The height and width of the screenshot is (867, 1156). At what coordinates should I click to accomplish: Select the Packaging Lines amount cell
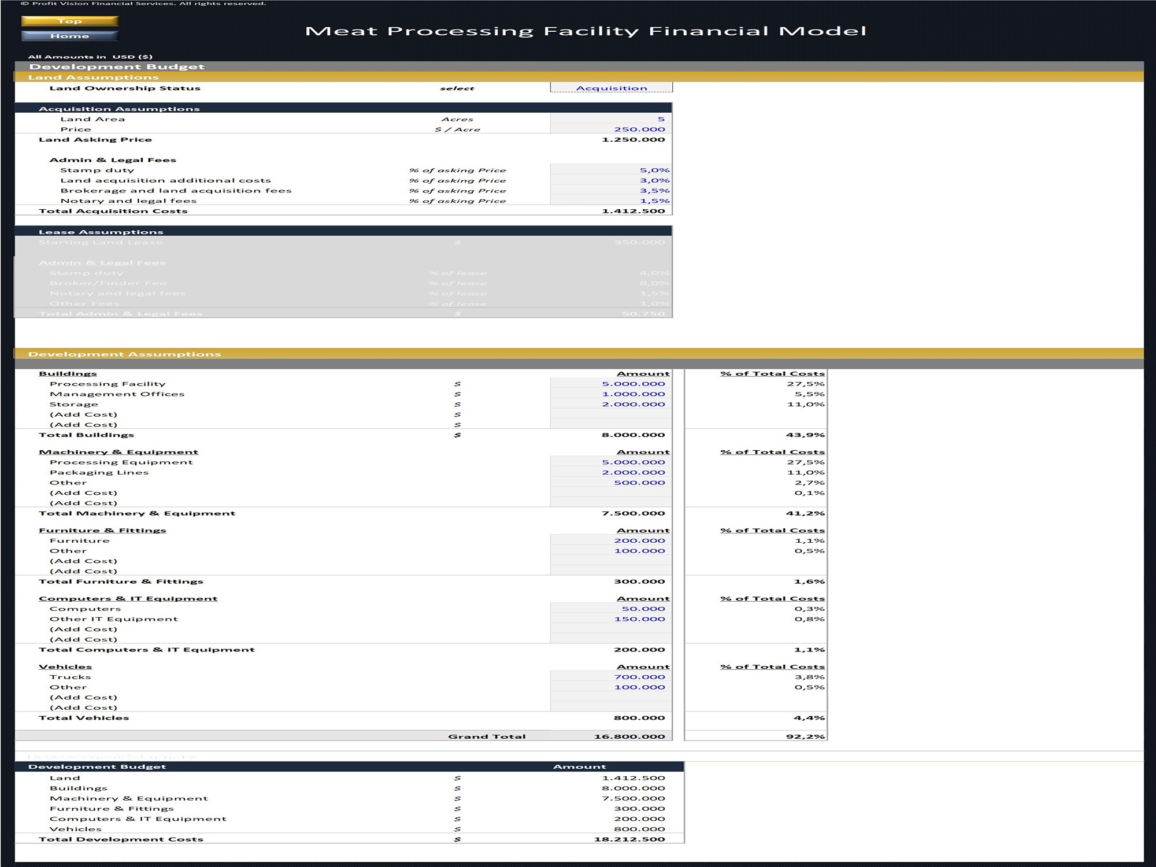(x=611, y=472)
